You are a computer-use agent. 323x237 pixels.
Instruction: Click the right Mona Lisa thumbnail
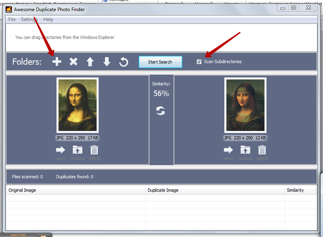pos(245,105)
